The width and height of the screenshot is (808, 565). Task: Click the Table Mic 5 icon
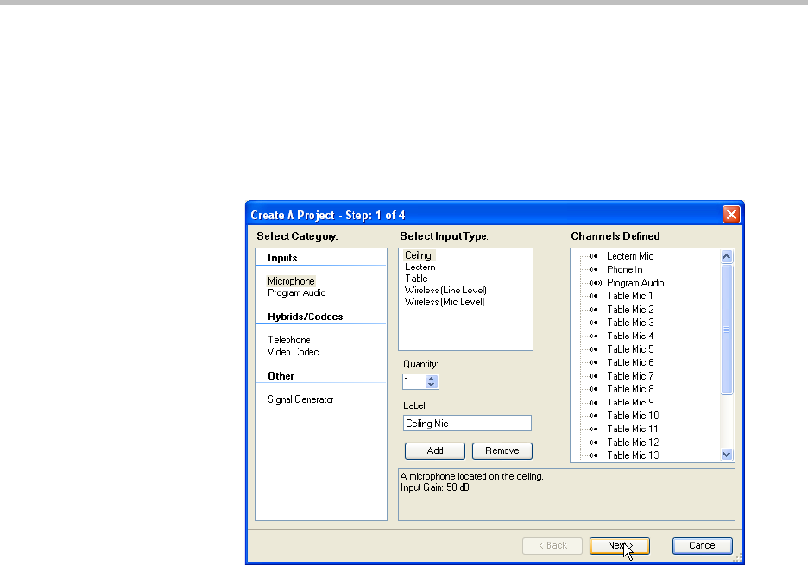click(595, 349)
